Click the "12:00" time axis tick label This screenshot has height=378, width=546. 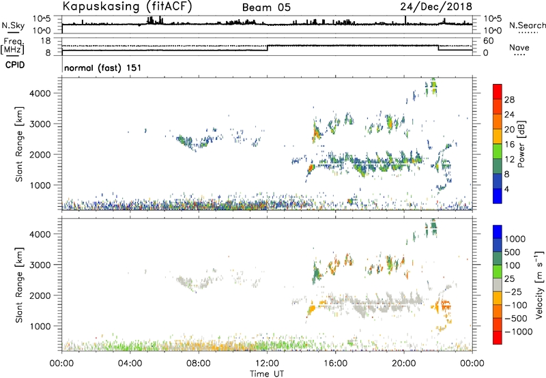267,364
